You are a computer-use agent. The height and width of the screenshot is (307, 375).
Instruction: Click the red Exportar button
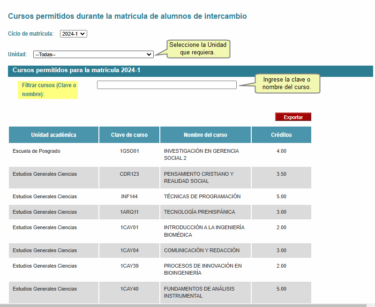point(293,117)
